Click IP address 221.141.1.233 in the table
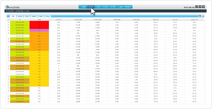This screenshot has width=212, height=109. [x=20, y=36]
